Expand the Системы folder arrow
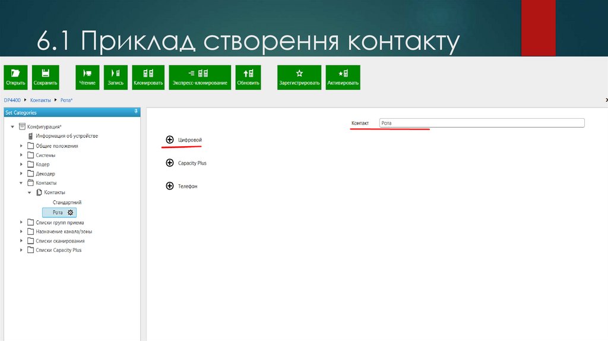The width and height of the screenshot is (608, 341). (21, 155)
